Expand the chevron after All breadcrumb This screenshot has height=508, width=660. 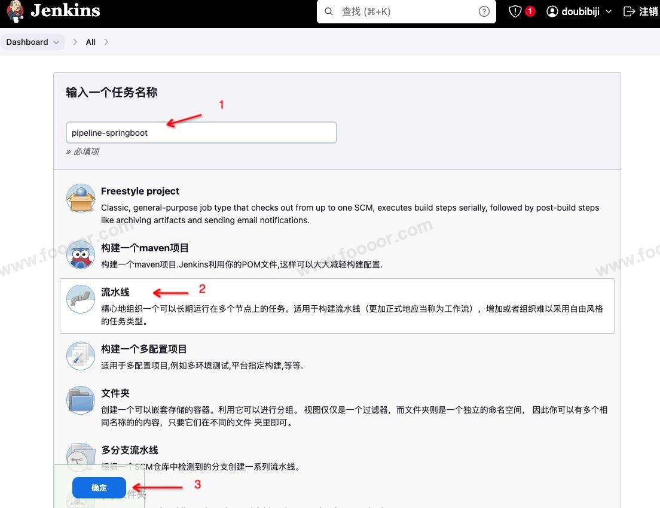(106, 42)
